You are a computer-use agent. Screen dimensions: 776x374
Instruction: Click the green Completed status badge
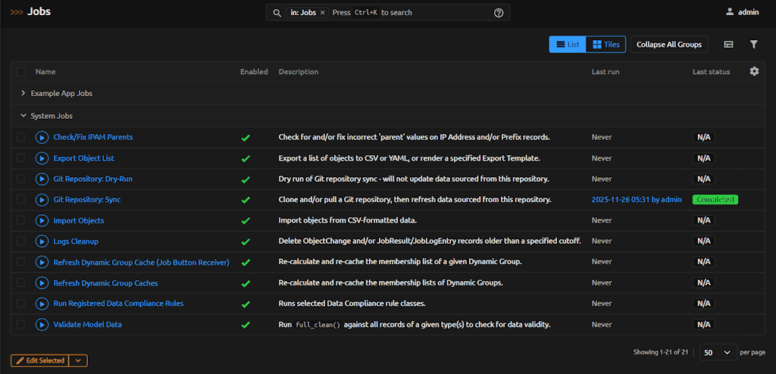point(714,200)
